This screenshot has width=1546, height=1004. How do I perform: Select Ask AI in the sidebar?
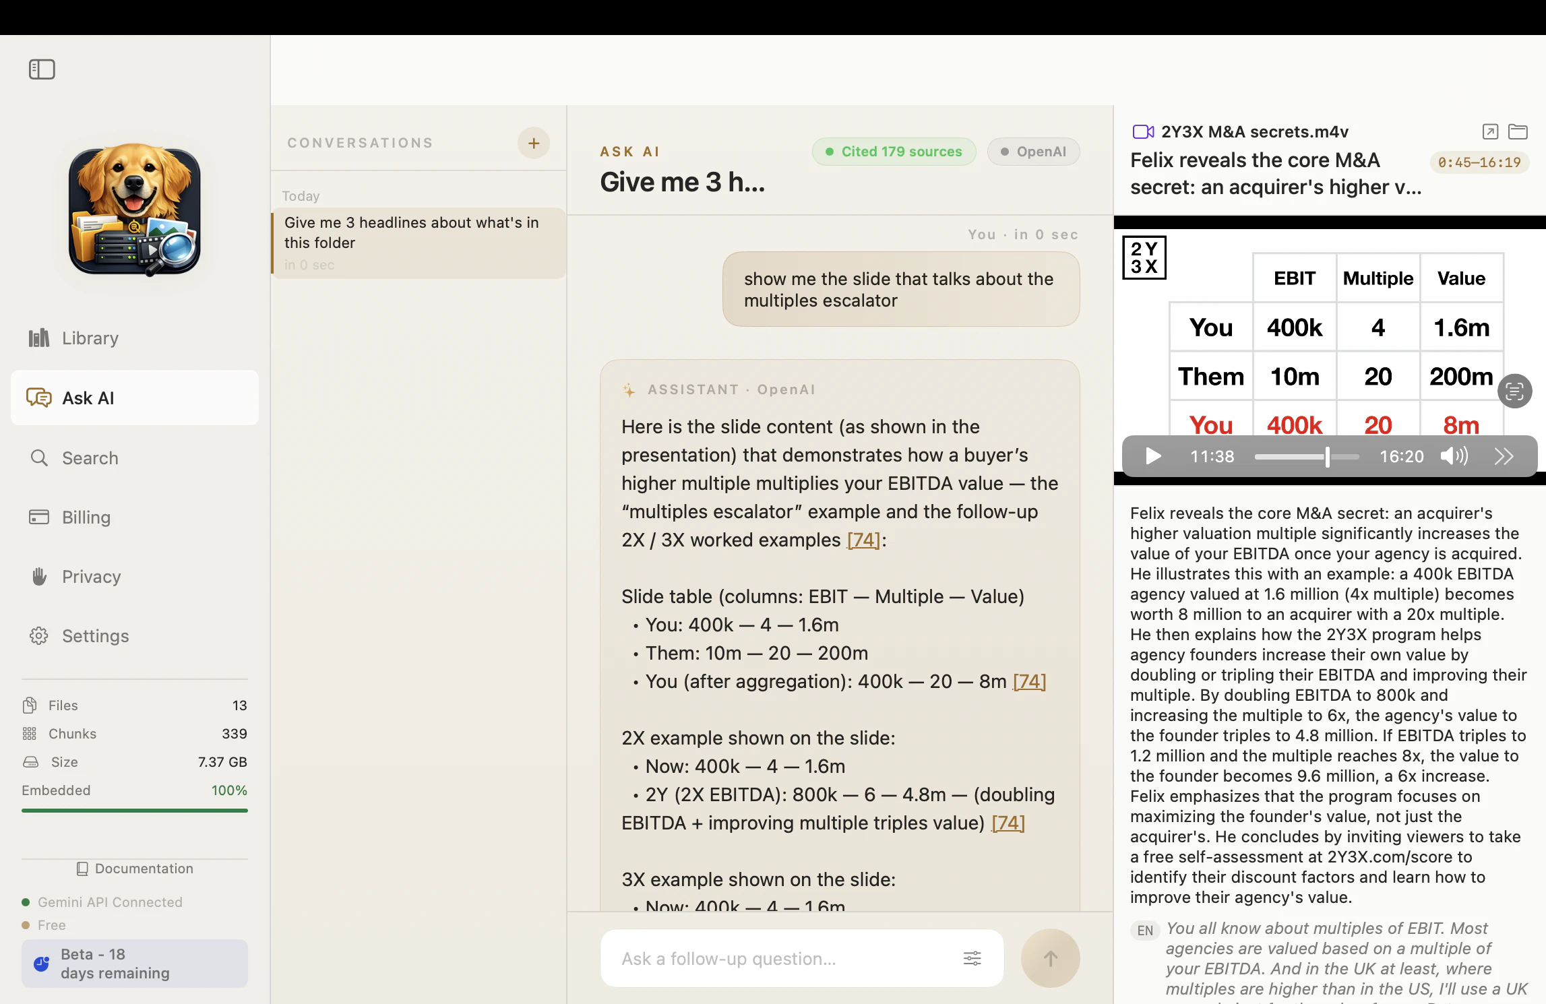[x=135, y=398]
